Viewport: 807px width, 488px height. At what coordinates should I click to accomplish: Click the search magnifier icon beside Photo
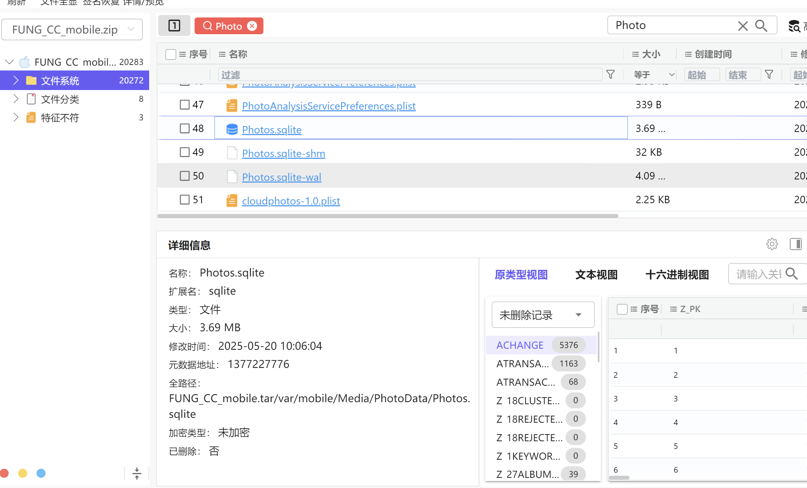(x=761, y=25)
